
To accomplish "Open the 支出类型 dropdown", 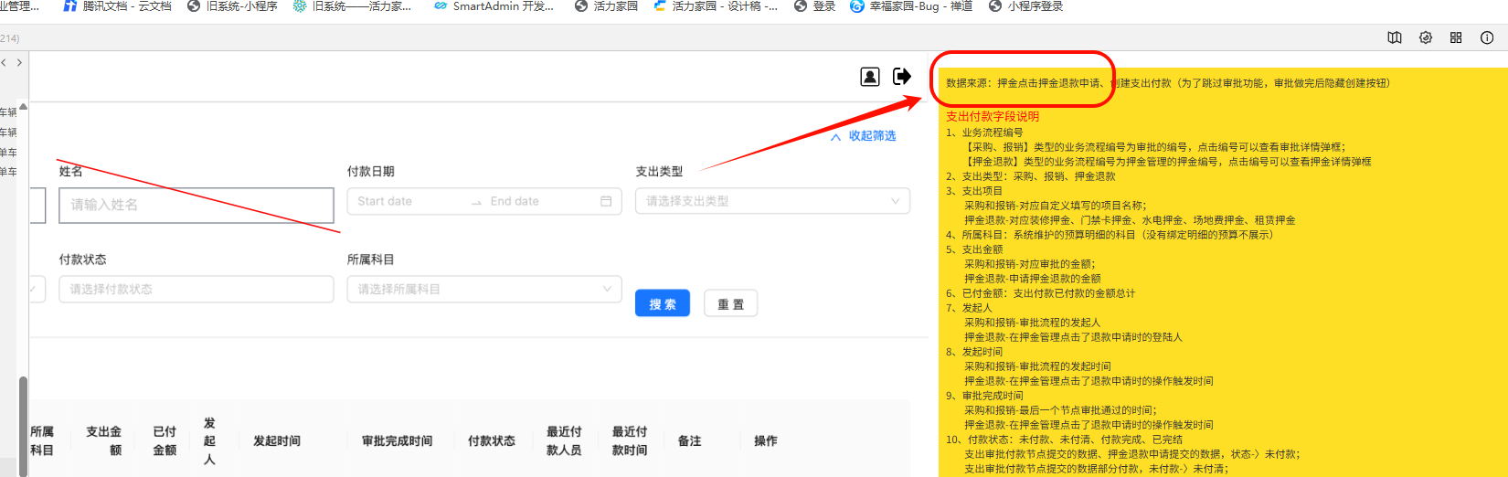I will (x=772, y=201).
